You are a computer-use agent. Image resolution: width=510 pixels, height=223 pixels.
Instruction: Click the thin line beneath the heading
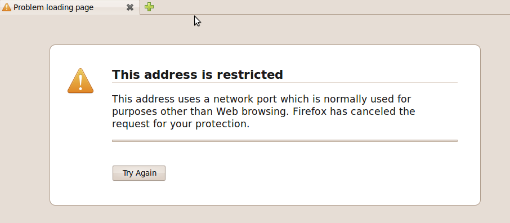pos(285,83)
